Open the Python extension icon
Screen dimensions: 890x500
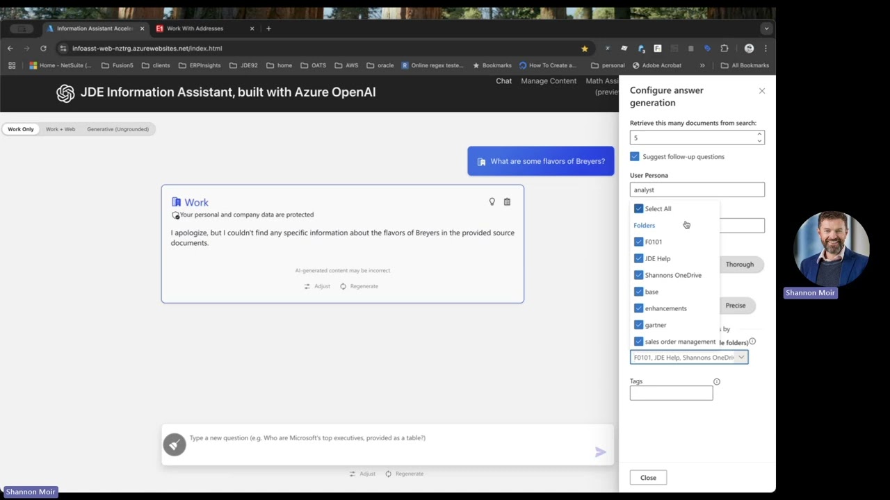[x=641, y=49]
